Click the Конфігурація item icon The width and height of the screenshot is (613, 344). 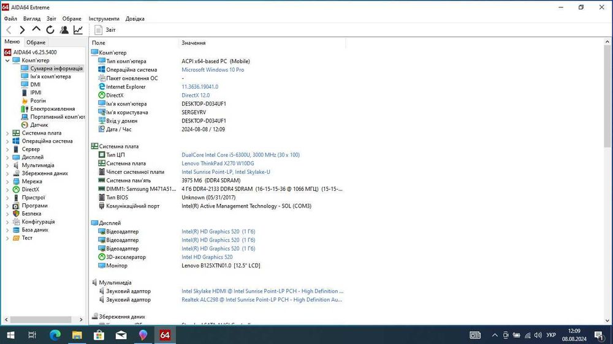(x=16, y=222)
